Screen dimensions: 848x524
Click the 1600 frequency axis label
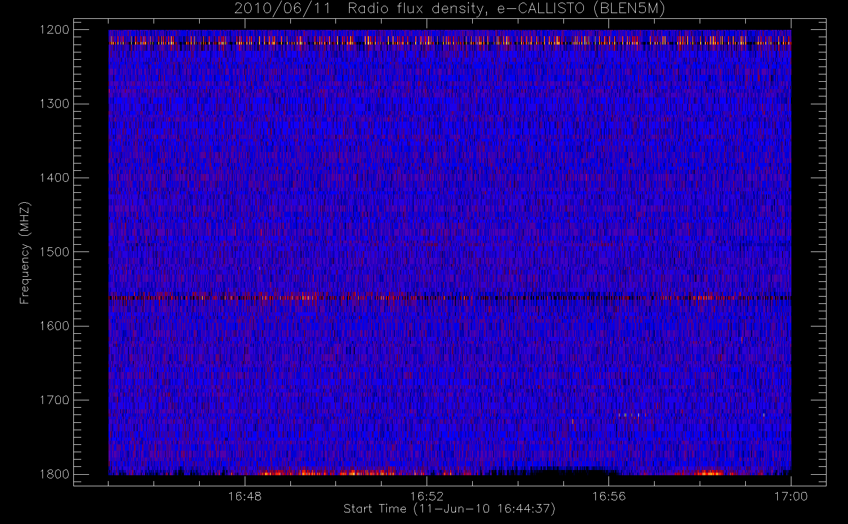click(55, 326)
